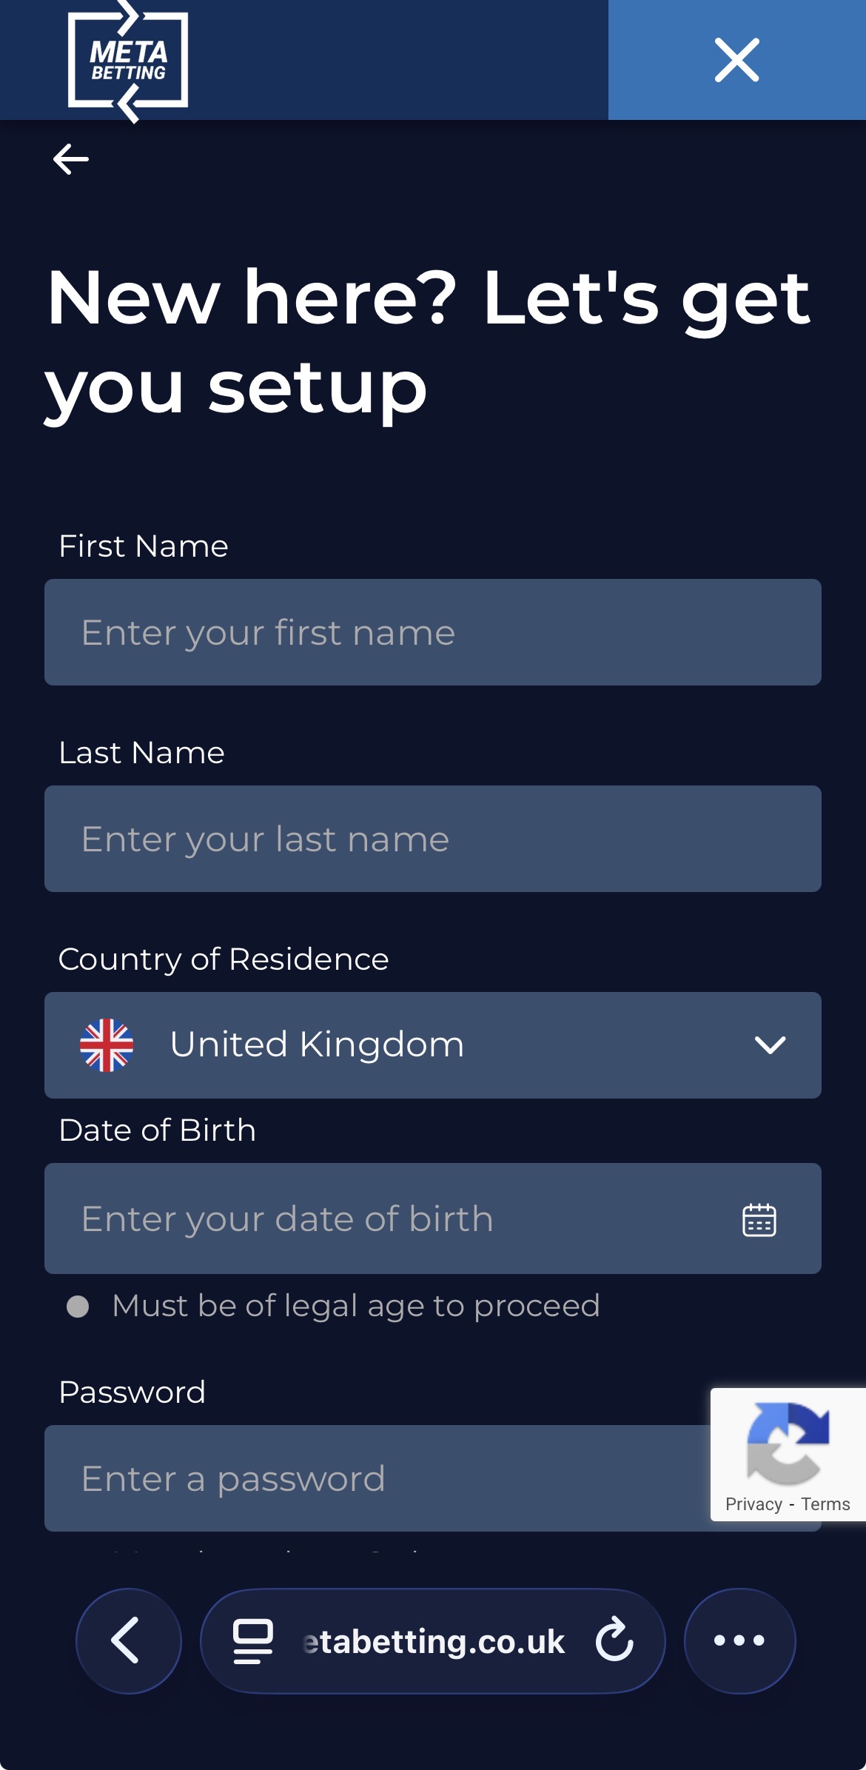Viewport: 866px width, 1770px height.
Task: Tap the back arrow above the signup heading
Action: [70, 157]
